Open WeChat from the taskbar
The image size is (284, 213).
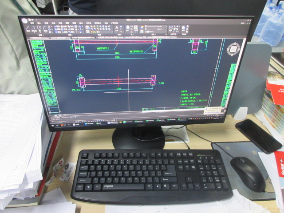click(99, 123)
